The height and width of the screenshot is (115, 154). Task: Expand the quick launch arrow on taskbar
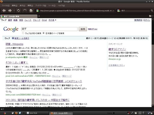coord(24,113)
